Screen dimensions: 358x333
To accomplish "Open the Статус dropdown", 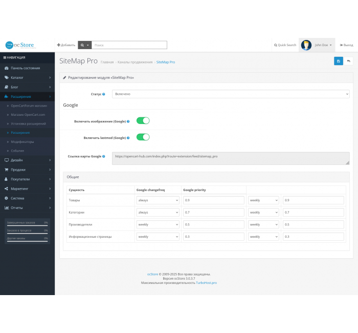I will (x=230, y=94).
